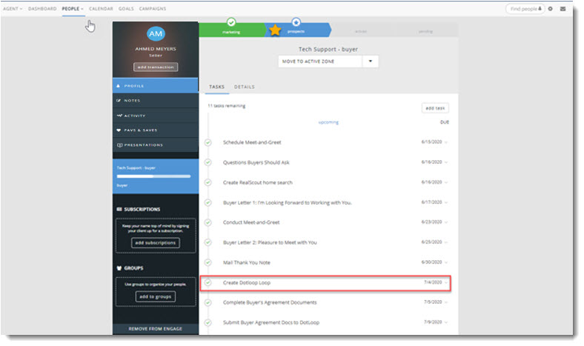Click Remove From Engage
The width and height of the screenshot is (584, 346).
click(x=156, y=329)
